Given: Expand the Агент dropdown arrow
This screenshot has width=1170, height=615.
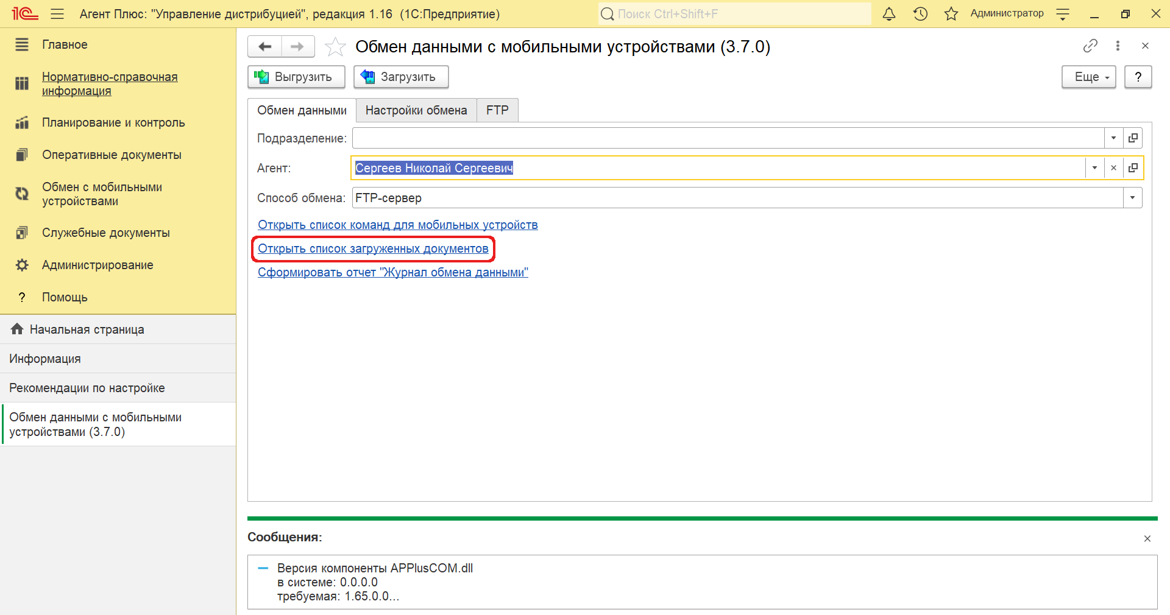Looking at the screenshot, I should pyautogui.click(x=1094, y=168).
